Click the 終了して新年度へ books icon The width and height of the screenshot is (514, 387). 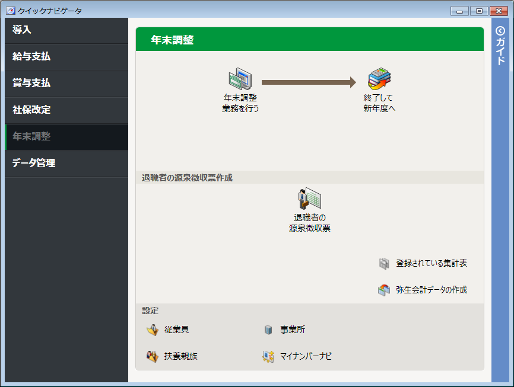[x=379, y=79]
